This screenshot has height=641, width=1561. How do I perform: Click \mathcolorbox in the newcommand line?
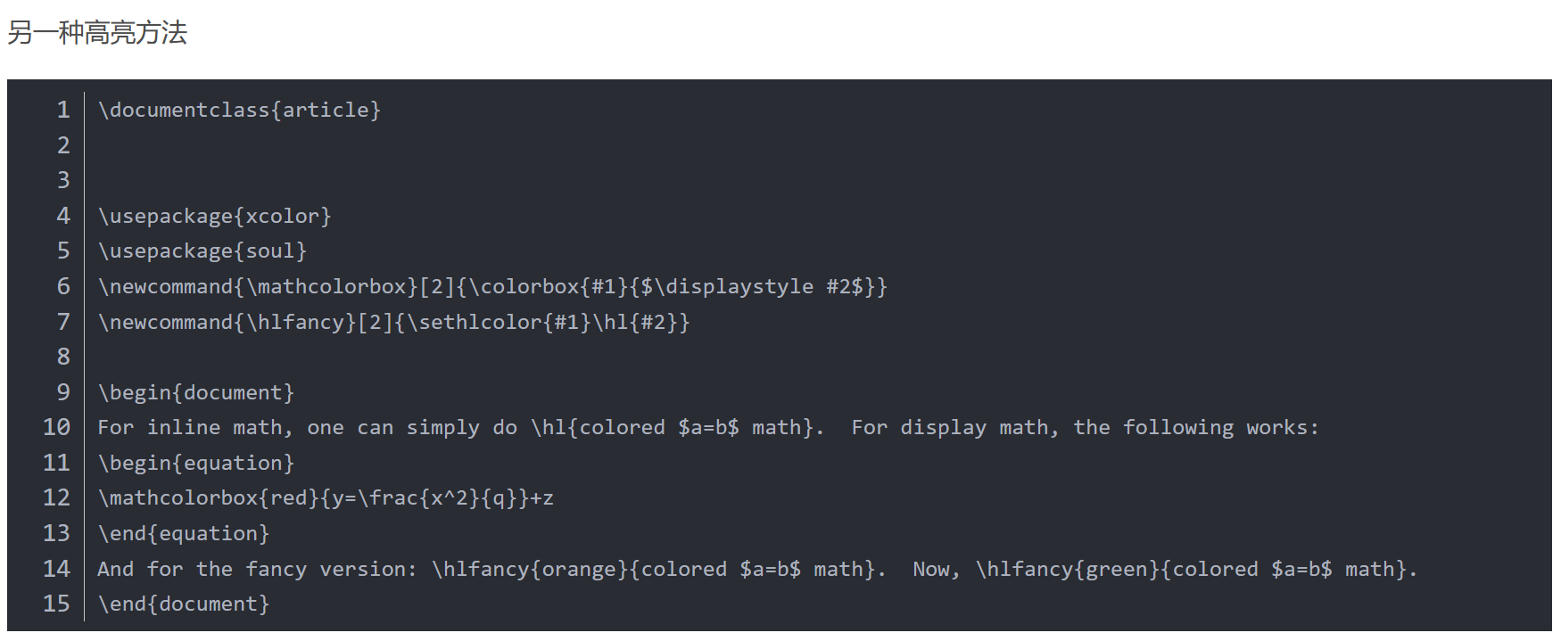[326, 286]
